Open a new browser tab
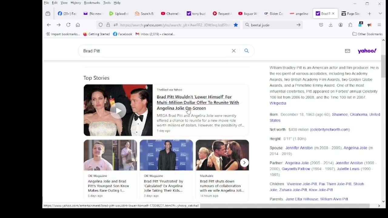Screen dimensions: 388x218 click(369, 14)
